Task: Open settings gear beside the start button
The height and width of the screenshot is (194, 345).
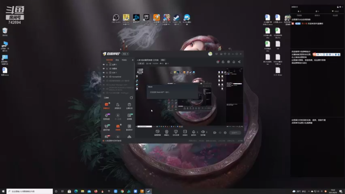Action: pyautogui.click(x=225, y=133)
